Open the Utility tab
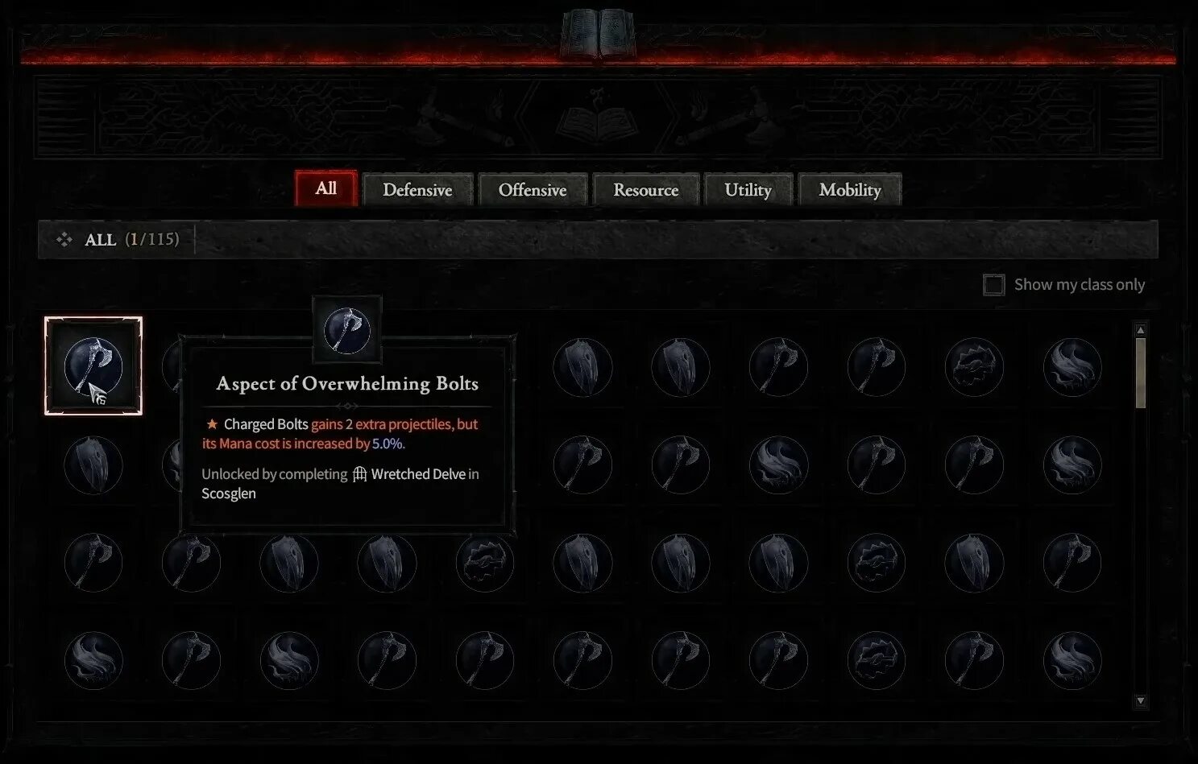The image size is (1198, 764). (748, 190)
